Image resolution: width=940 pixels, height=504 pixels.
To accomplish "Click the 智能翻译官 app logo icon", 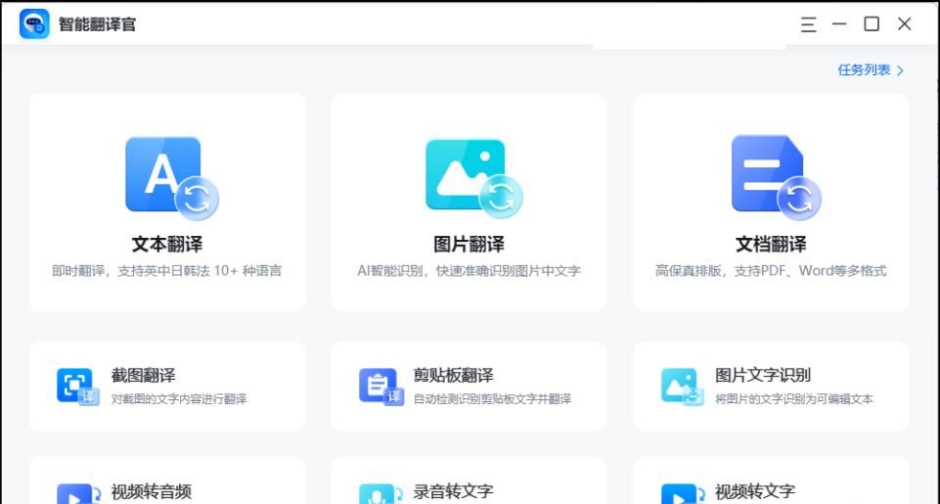I will (34, 24).
